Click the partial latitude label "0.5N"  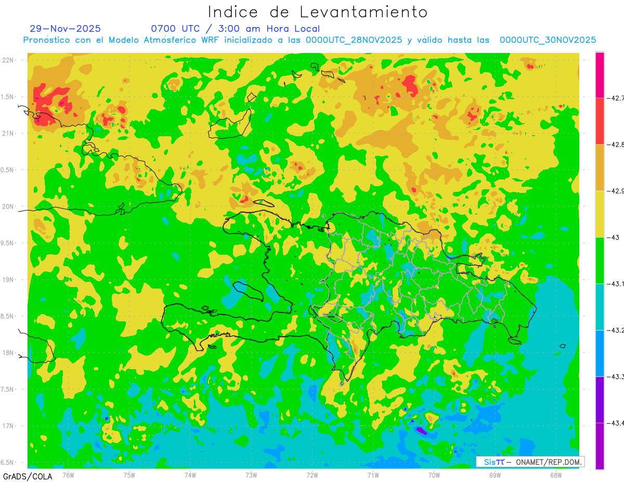click(x=8, y=170)
